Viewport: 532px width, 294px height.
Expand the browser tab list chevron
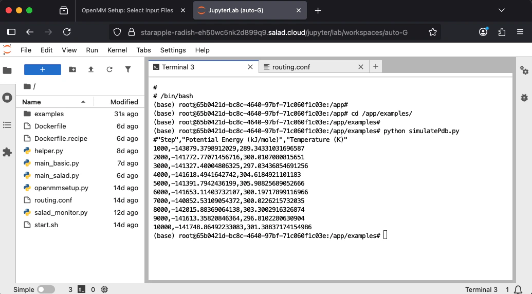(502, 10)
